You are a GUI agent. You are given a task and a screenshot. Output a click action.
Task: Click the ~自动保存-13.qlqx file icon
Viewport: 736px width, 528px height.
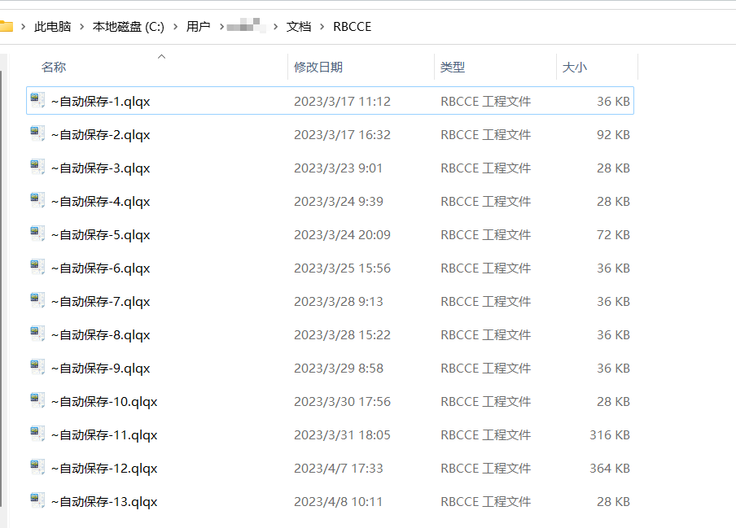[36, 501]
